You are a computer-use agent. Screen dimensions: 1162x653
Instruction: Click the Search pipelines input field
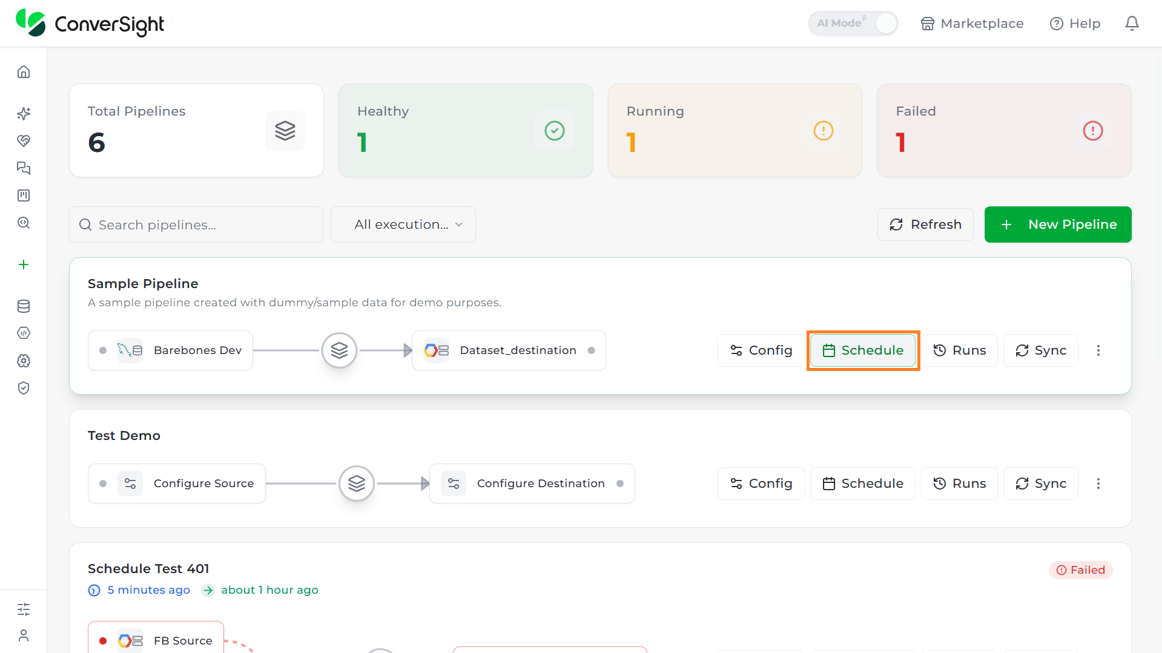pos(196,225)
